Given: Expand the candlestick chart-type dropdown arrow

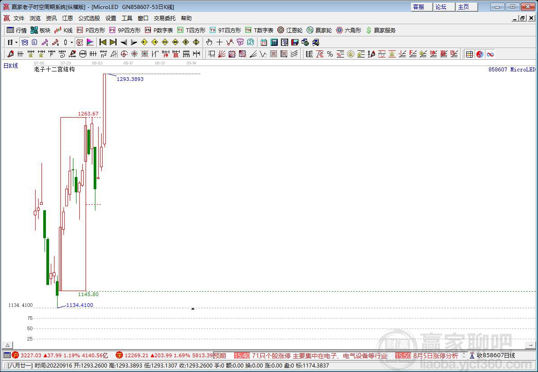Looking at the screenshot, I should pyautogui.click(x=72, y=43).
